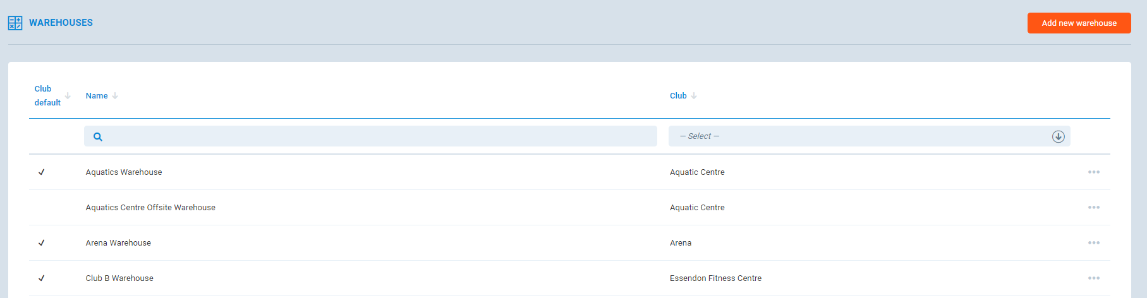
Task: Open three-dot menu for Club B Warehouse
Action: [x=1094, y=278]
